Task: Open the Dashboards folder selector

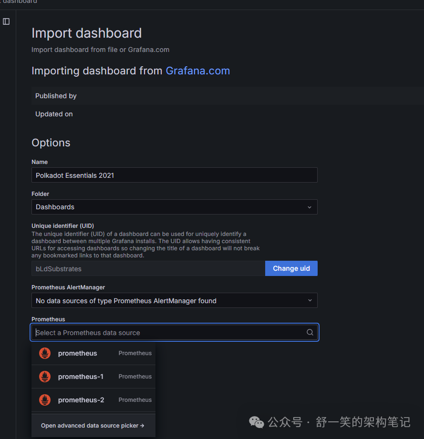Action: (167, 207)
